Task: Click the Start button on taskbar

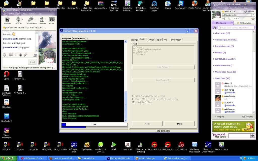Action: pyautogui.click(x=8, y=158)
